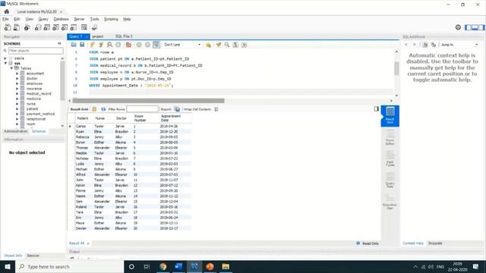Open the object inspector icon in main toolbar
Screen dimensions: 486x273
[x=27, y=27]
